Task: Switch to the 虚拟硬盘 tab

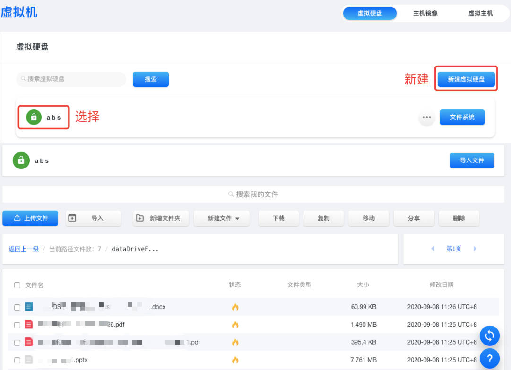Action: (x=370, y=13)
